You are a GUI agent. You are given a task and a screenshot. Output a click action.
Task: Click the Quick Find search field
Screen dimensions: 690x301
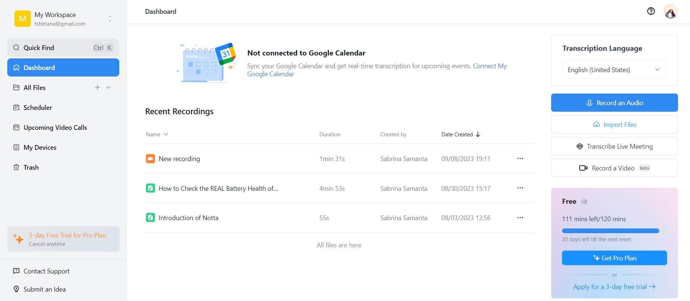[63, 48]
